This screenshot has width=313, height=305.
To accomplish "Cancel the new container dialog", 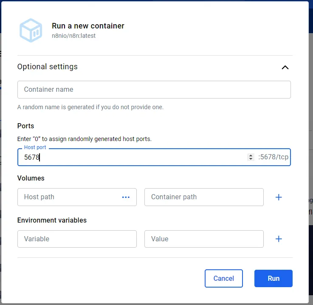I will [x=223, y=279].
